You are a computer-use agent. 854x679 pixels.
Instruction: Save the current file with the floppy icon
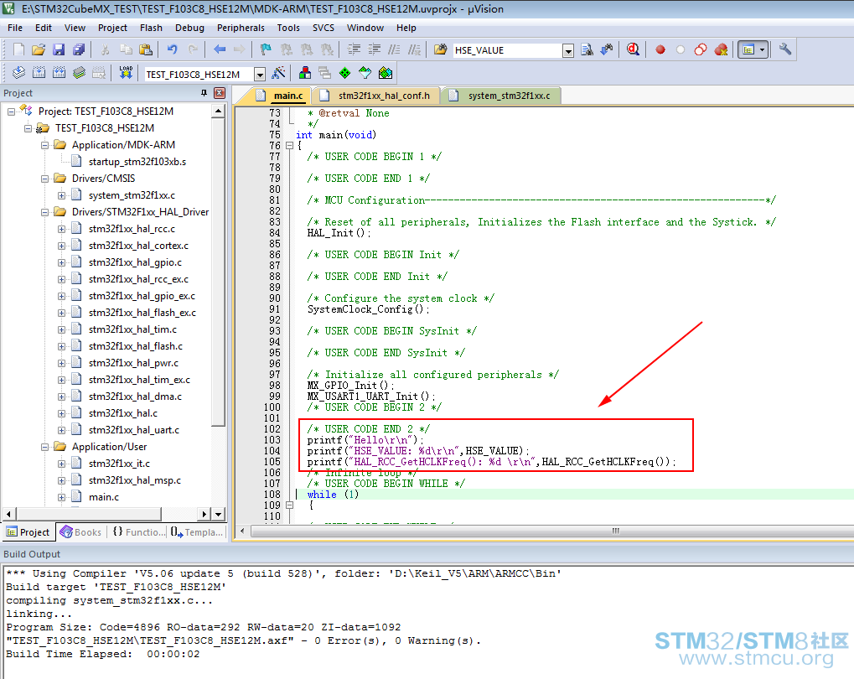[59, 49]
